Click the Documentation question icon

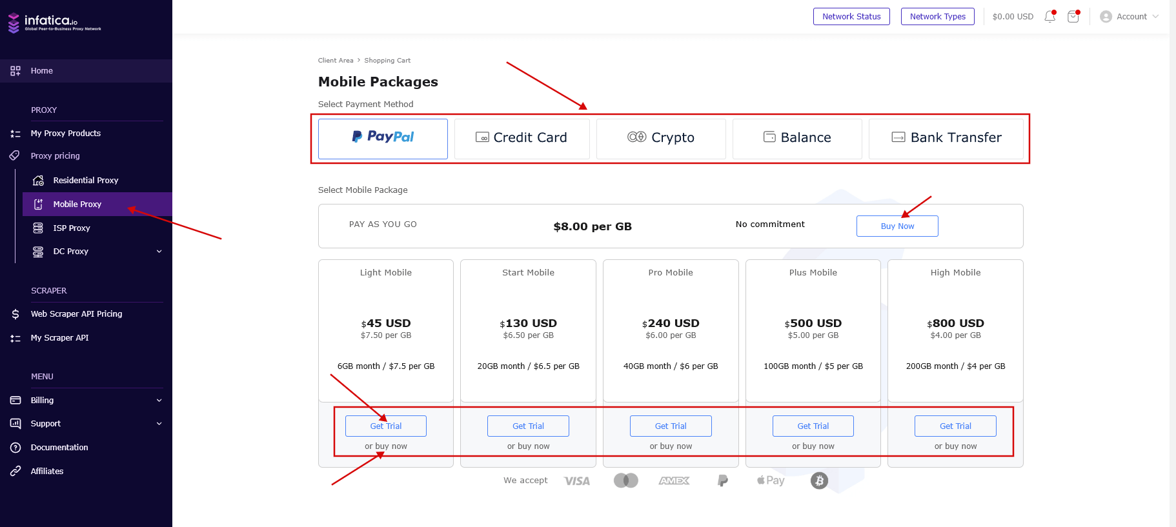point(15,448)
